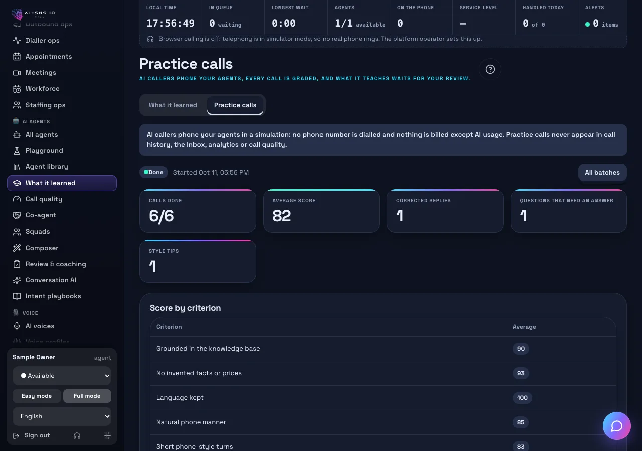Open Appointments via its calendar icon
642x451 pixels.
(x=17, y=57)
